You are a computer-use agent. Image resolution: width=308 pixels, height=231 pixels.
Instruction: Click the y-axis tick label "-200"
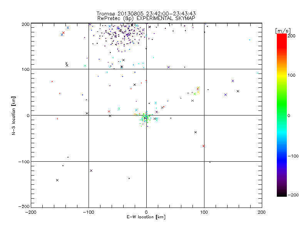tap(24, 206)
